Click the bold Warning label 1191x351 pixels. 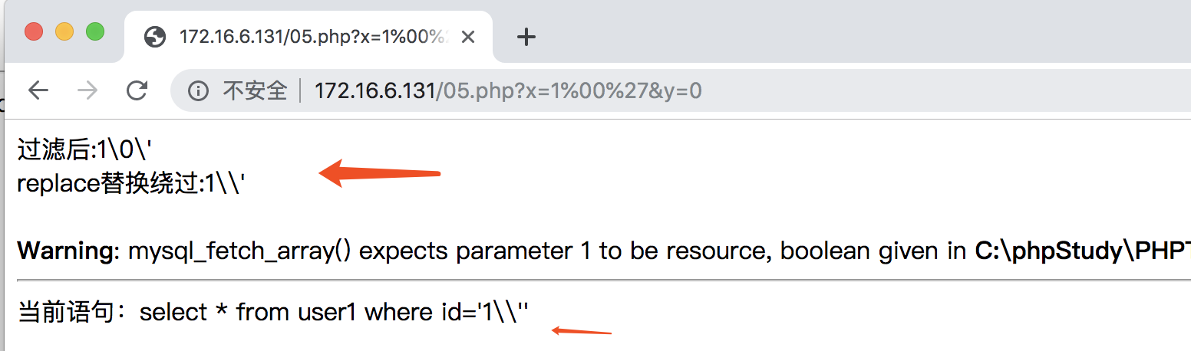click(x=69, y=251)
